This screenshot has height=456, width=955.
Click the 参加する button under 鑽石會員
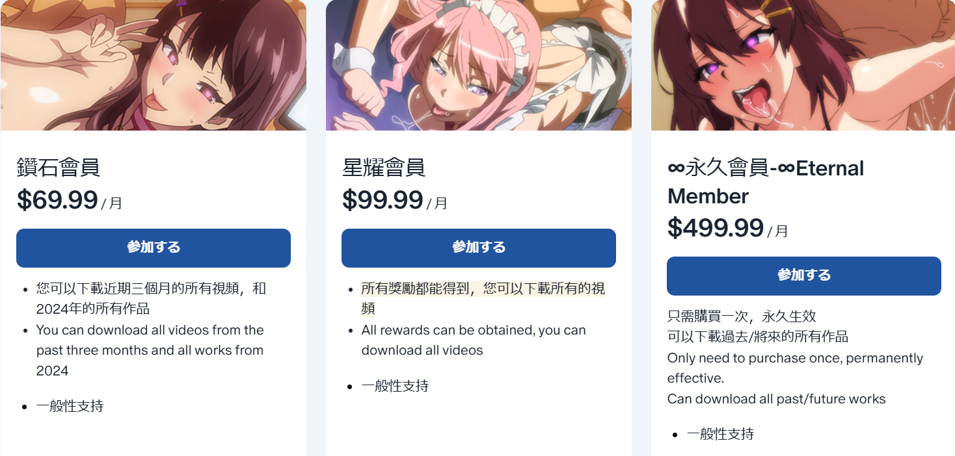pyautogui.click(x=154, y=247)
